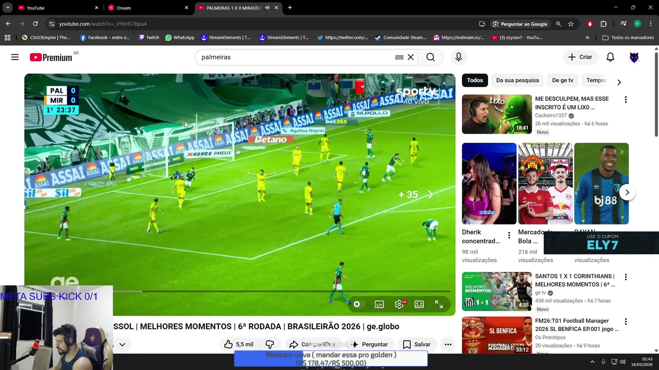
Task: Like the video with 5,5 mil likes
Action: (239, 344)
